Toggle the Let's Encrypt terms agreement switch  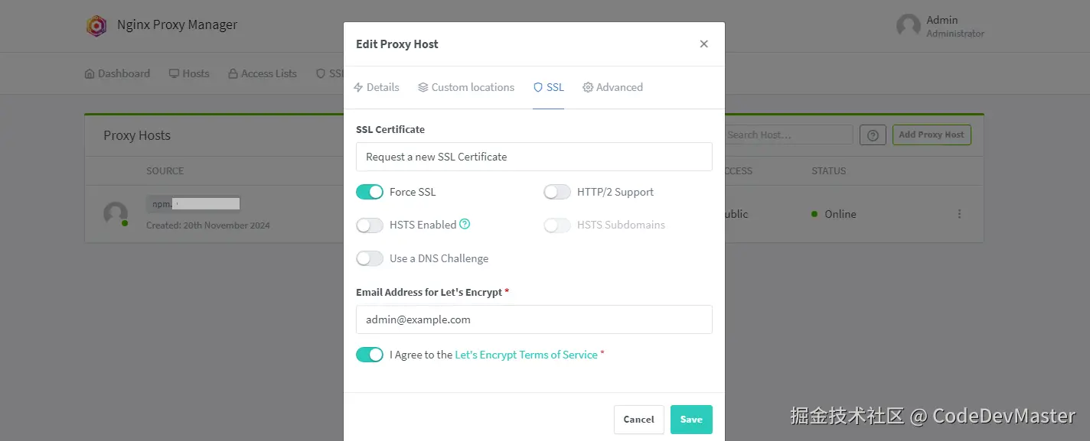click(x=370, y=355)
